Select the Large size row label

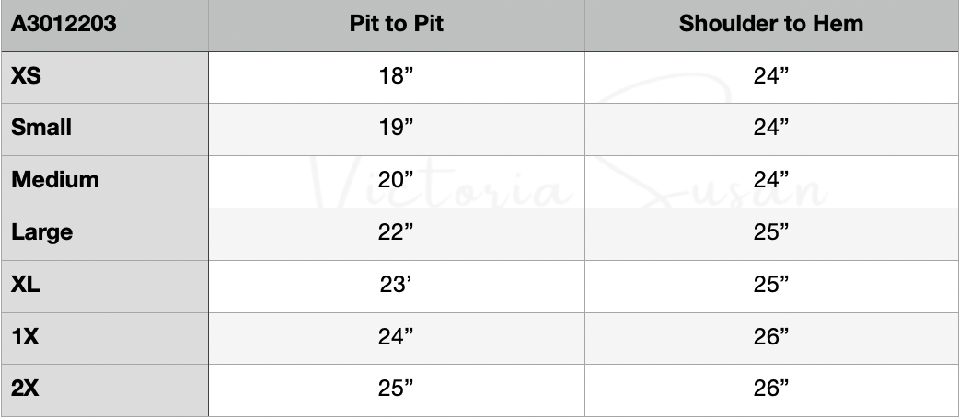42,232
